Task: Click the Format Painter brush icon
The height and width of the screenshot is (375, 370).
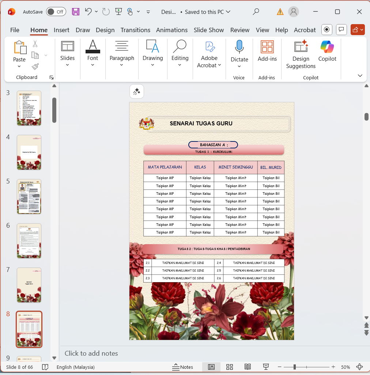Action: (35, 67)
